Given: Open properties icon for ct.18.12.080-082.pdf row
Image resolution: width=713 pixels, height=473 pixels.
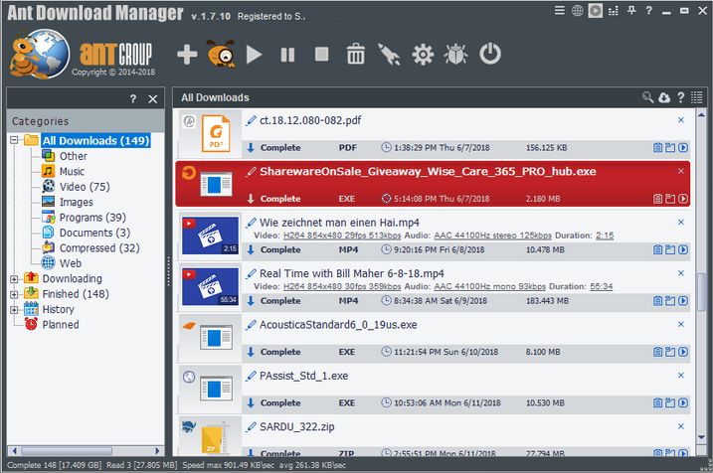Looking at the screenshot, I should tap(657, 147).
